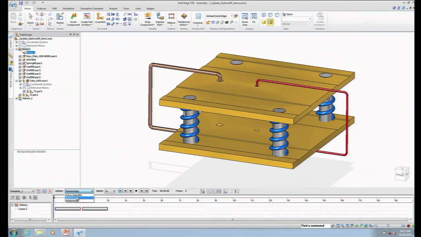Viewport: 421px width, 237px height.
Task: Add a Rotational Motor
Action: point(184,20)
